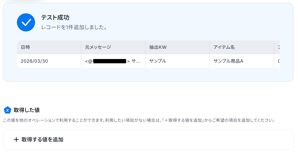This screenshot has height=154, width=298.
Task: Select the 元メッセージ column header
Action: (x=98, y=47)
